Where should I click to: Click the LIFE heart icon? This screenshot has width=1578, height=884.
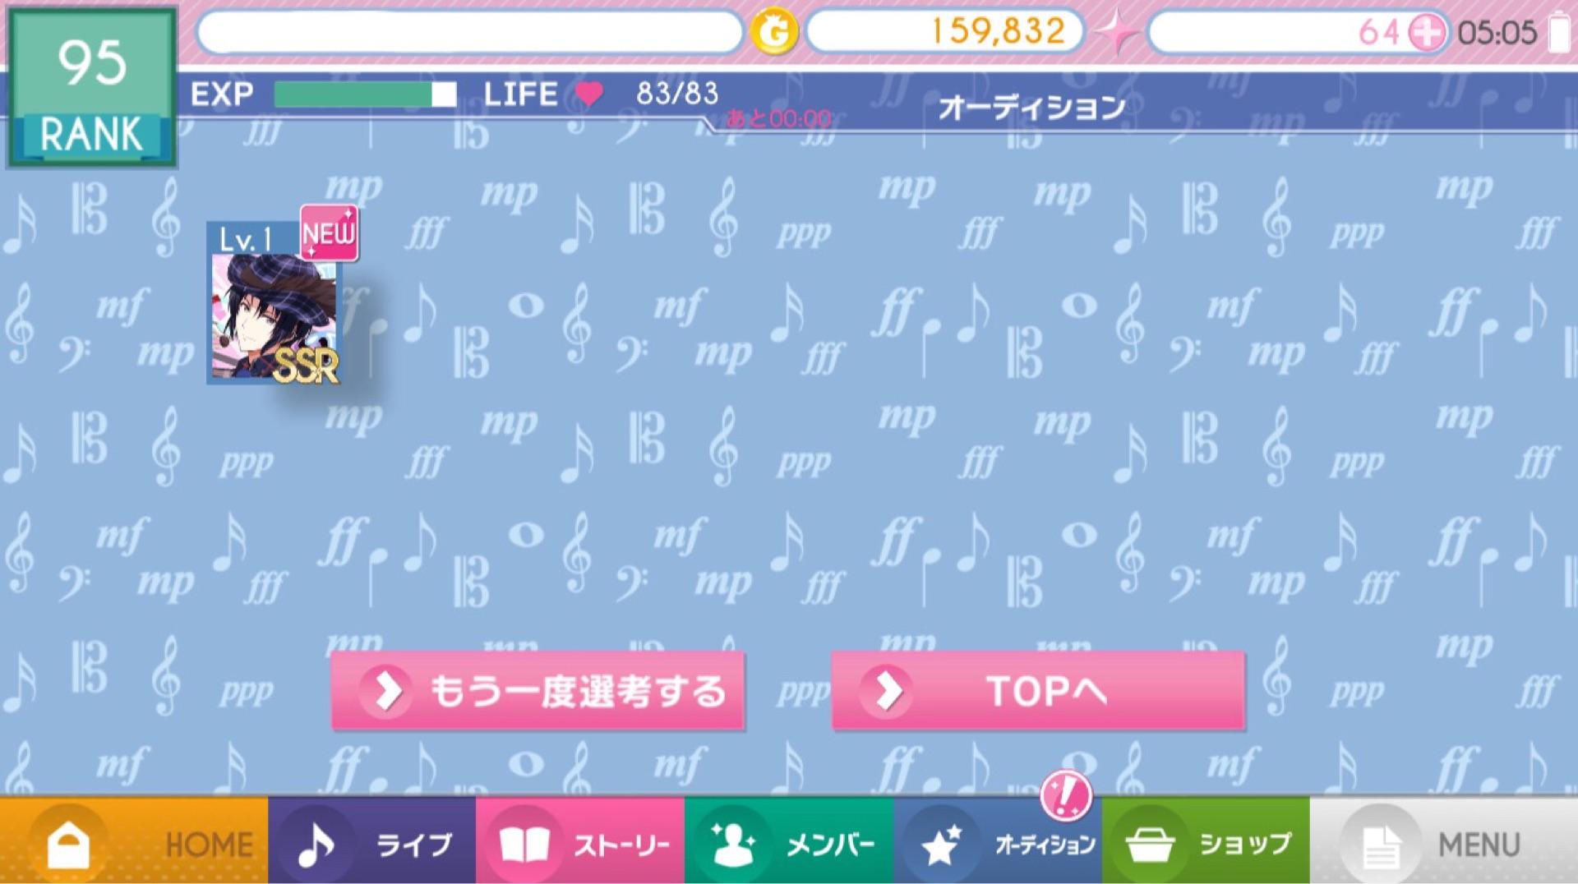[x=588, y=94]
